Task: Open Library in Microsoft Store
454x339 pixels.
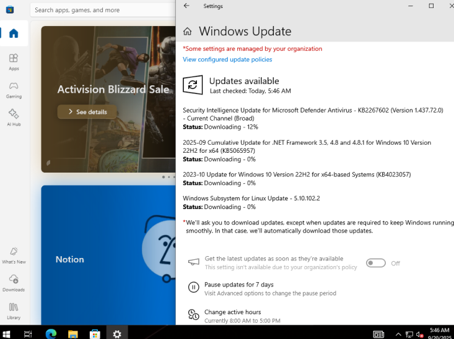Action: coord(14,311)
